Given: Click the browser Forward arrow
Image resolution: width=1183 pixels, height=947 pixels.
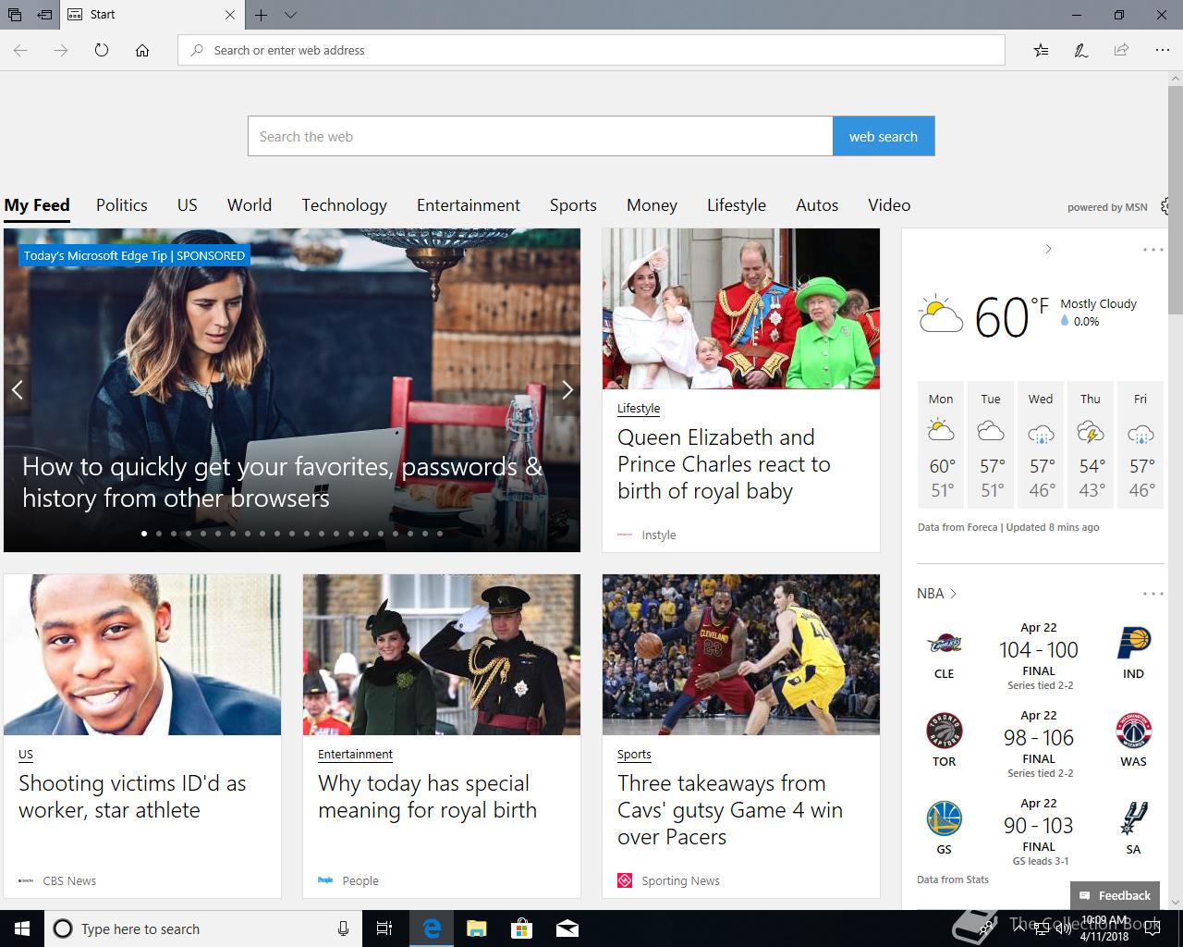Looking at the screenshot, I should [61, 50].
